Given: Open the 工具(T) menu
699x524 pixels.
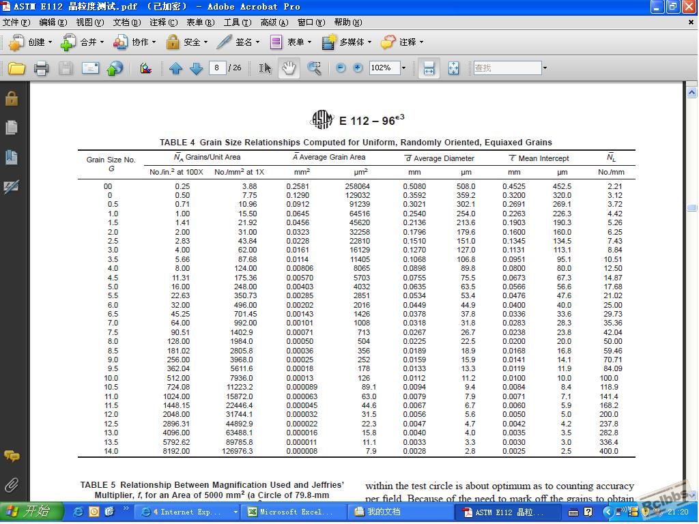Looking at the screenshot, I should pos(237,23).
